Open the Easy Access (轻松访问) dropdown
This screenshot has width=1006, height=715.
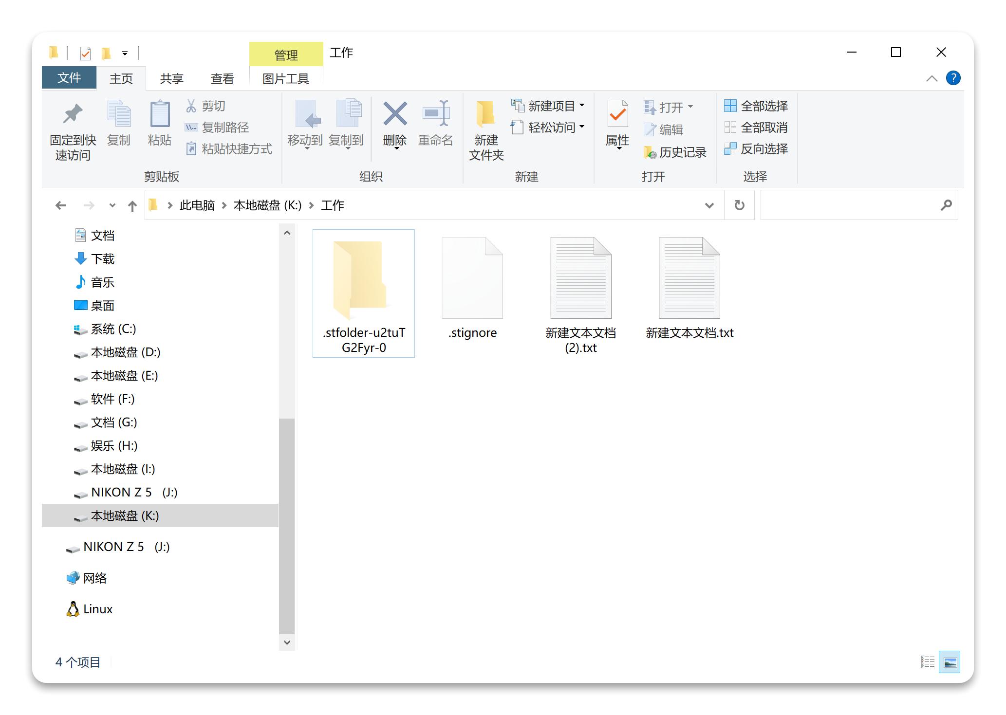tap(547, 127)
